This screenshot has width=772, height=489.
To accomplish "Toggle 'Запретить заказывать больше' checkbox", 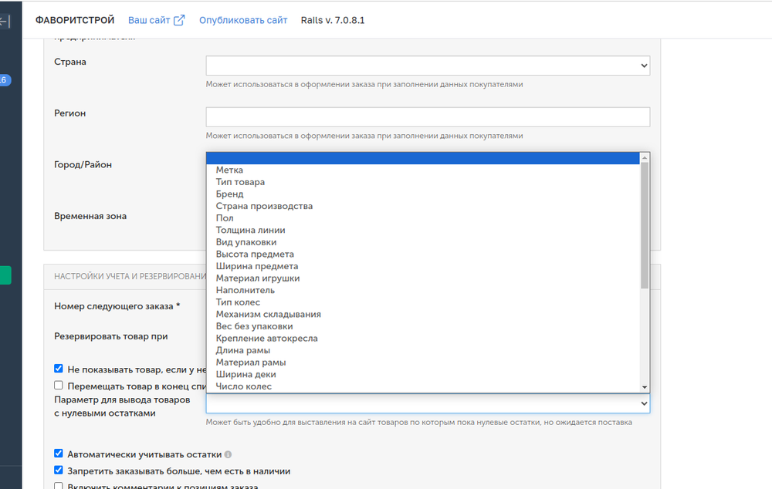I will coord(59,470).
